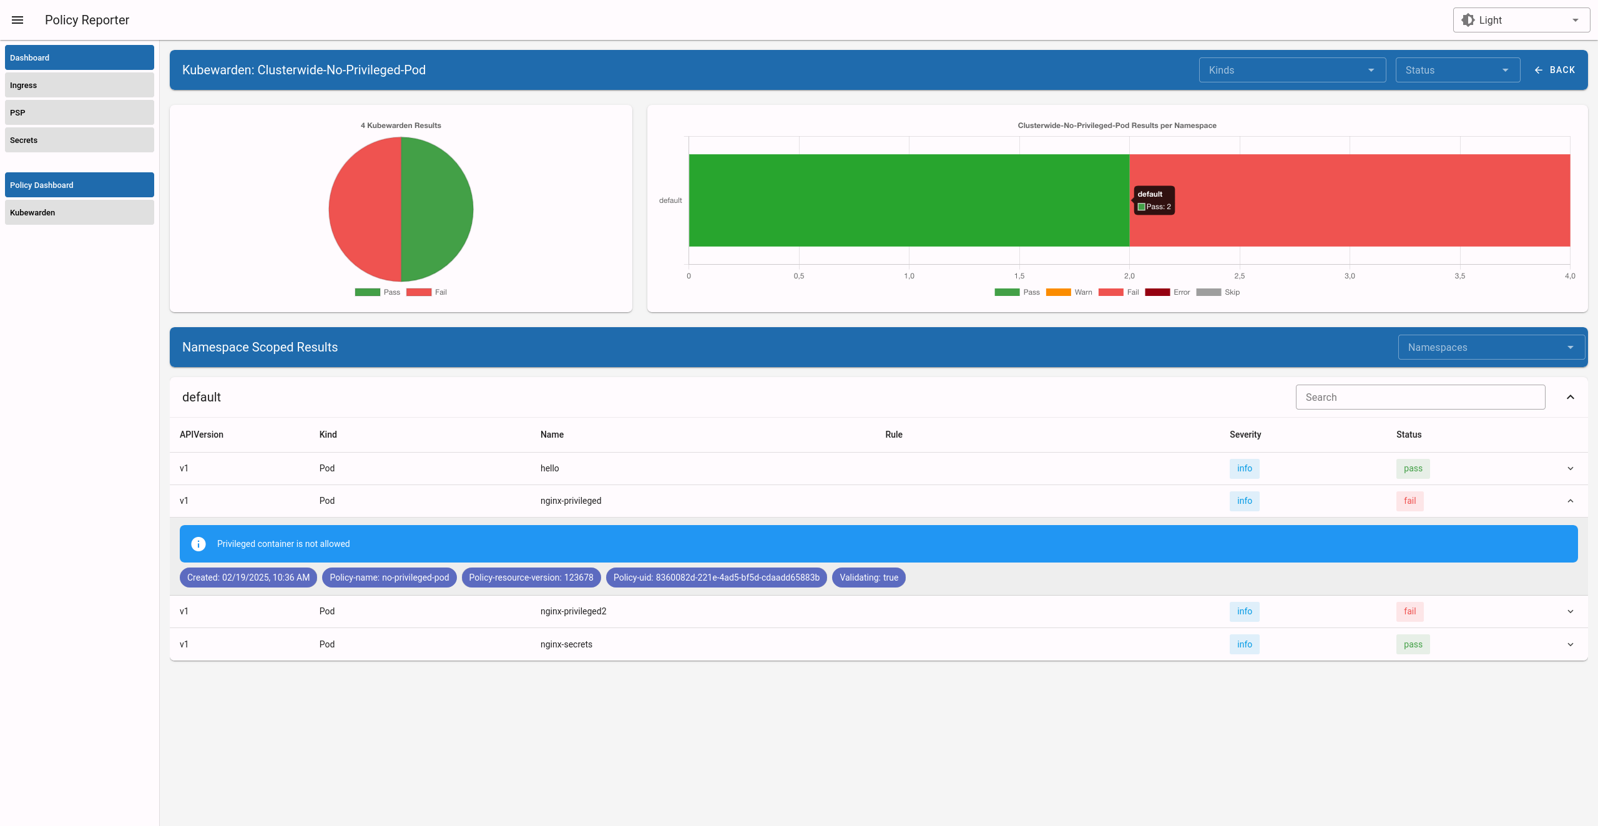Expand the hello pod row
1598x826 pixels.
click(x=1571, y=469)
